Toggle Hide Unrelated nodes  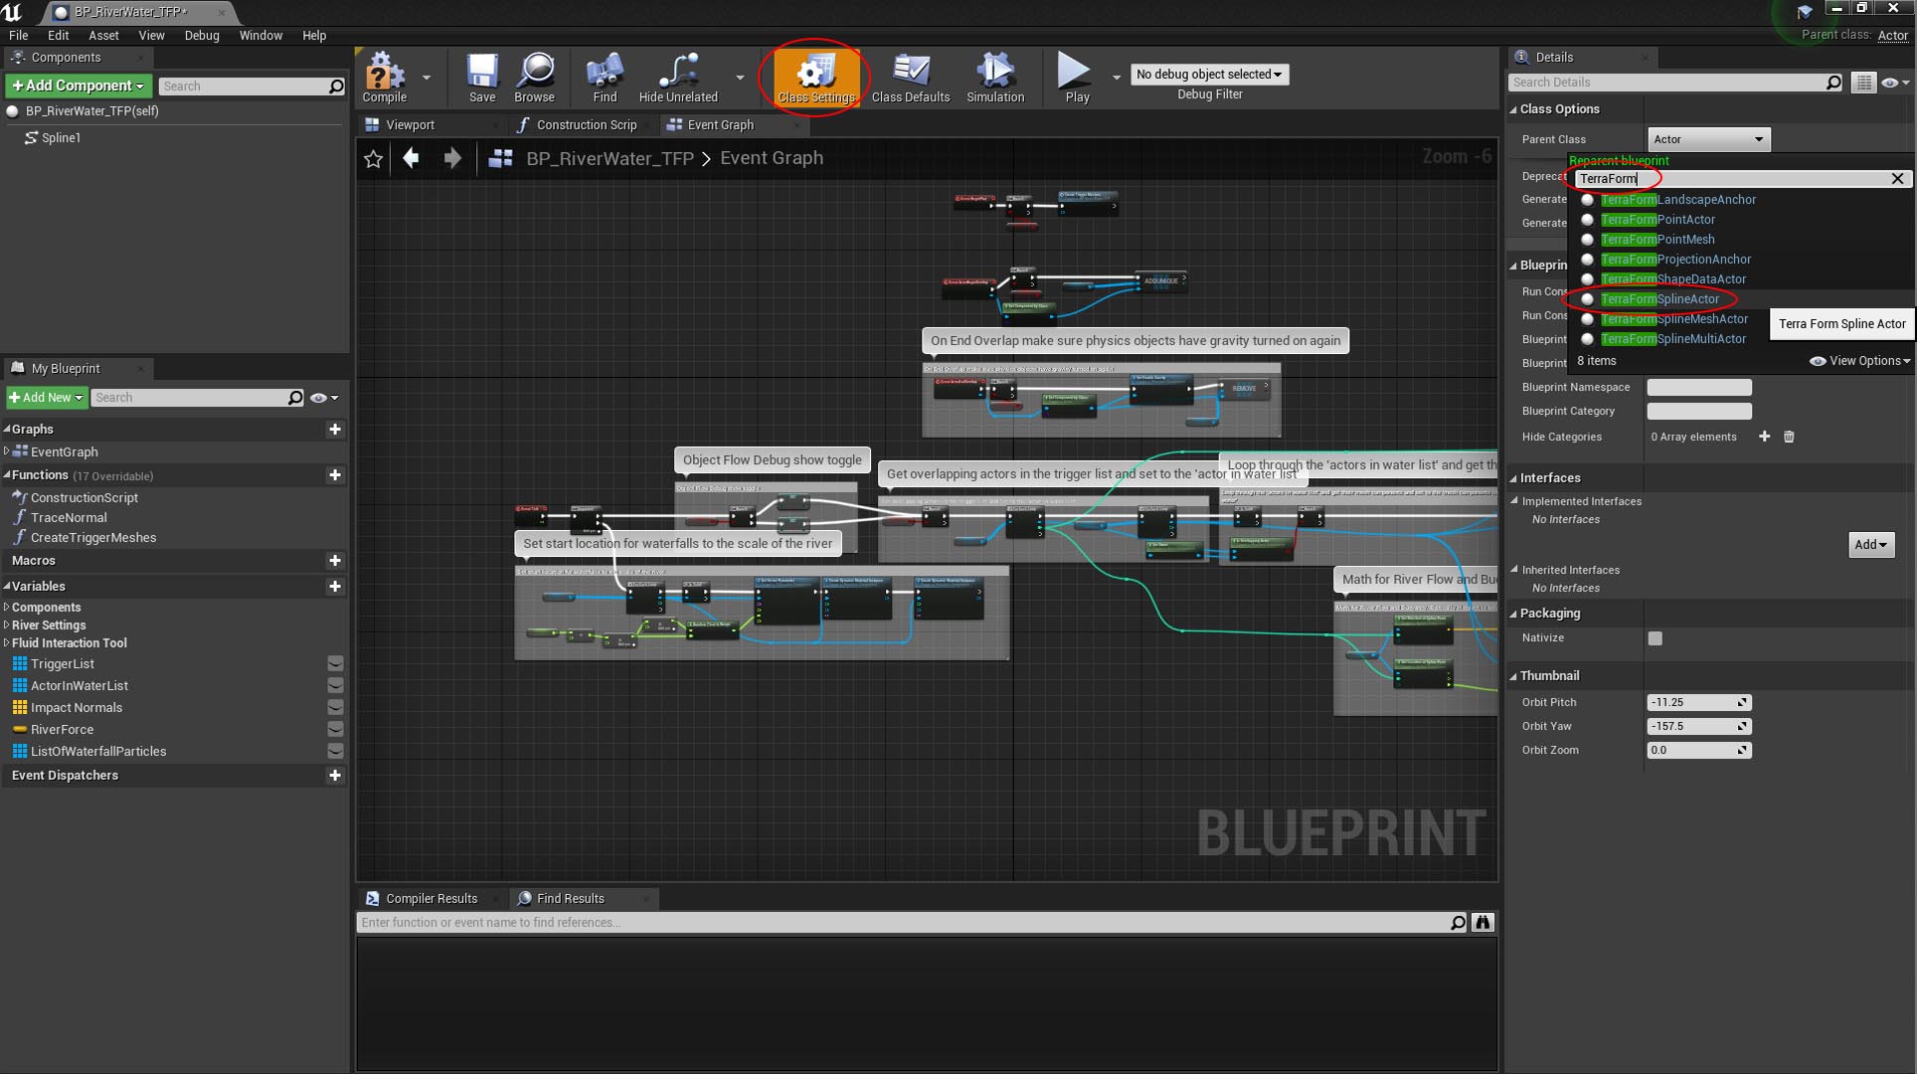click(678, 78)
